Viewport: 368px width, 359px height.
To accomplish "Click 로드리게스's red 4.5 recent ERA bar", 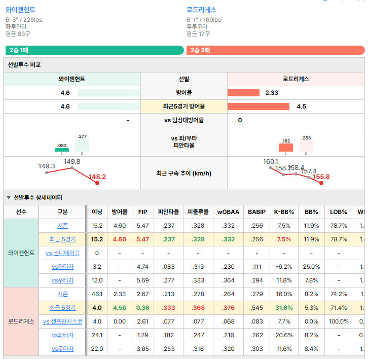I will pyautogui.click(x=259, y=106).
